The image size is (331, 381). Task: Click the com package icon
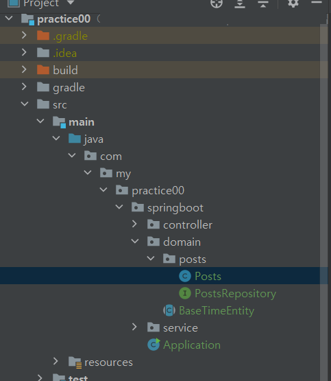click(90, 156)
